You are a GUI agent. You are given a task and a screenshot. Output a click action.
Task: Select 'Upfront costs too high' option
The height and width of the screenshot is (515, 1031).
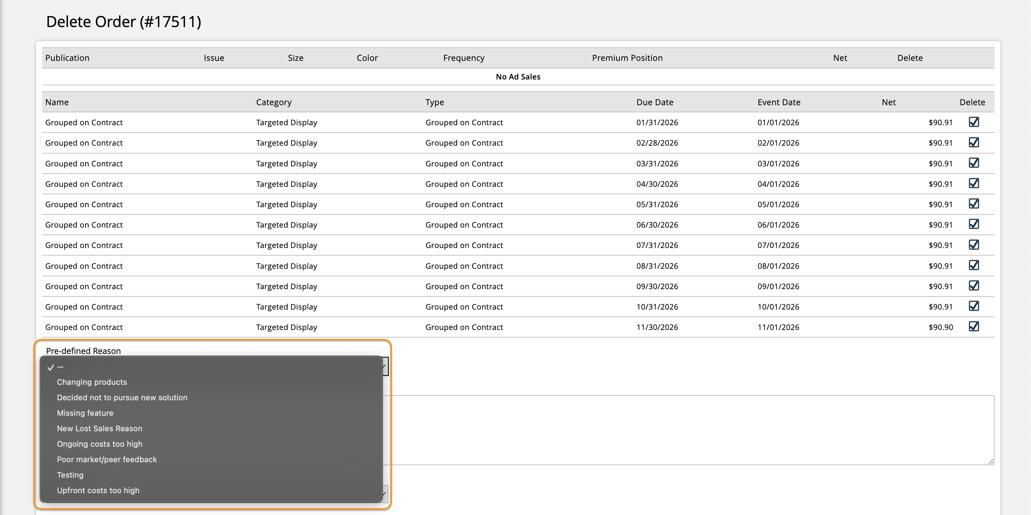coord(98,491)
